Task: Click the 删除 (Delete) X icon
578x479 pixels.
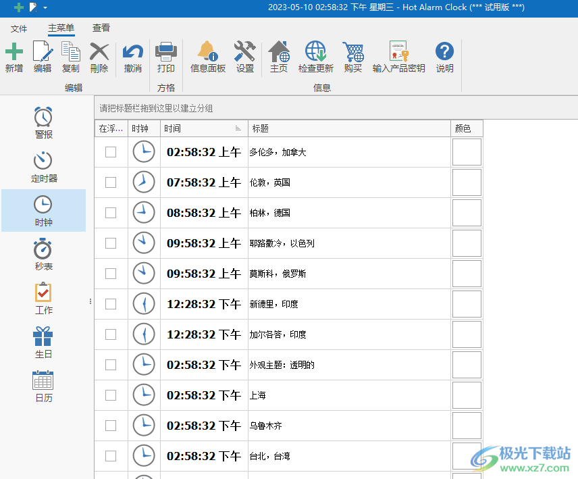Action: click(x=99, y=51)
